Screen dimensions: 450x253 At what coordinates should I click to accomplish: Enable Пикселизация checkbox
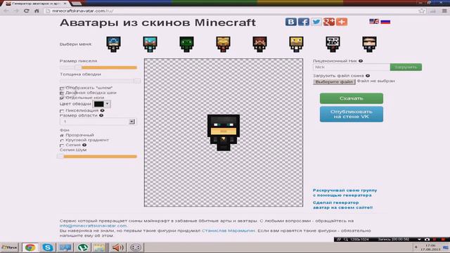[x=62, y=111]
